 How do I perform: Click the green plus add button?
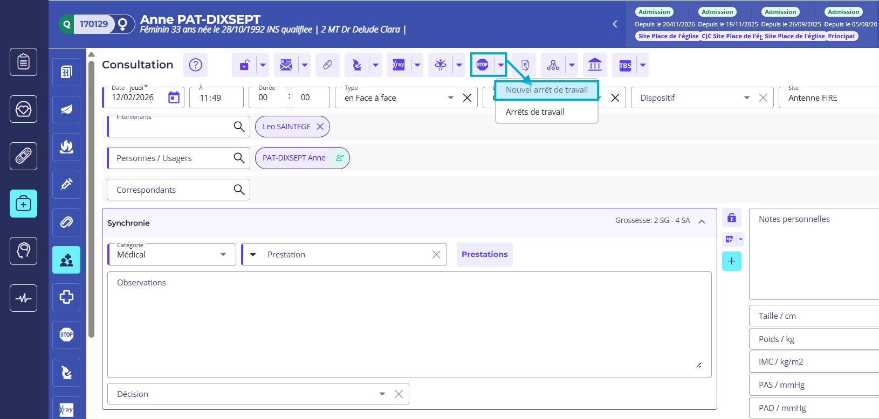tap(731, 261)
